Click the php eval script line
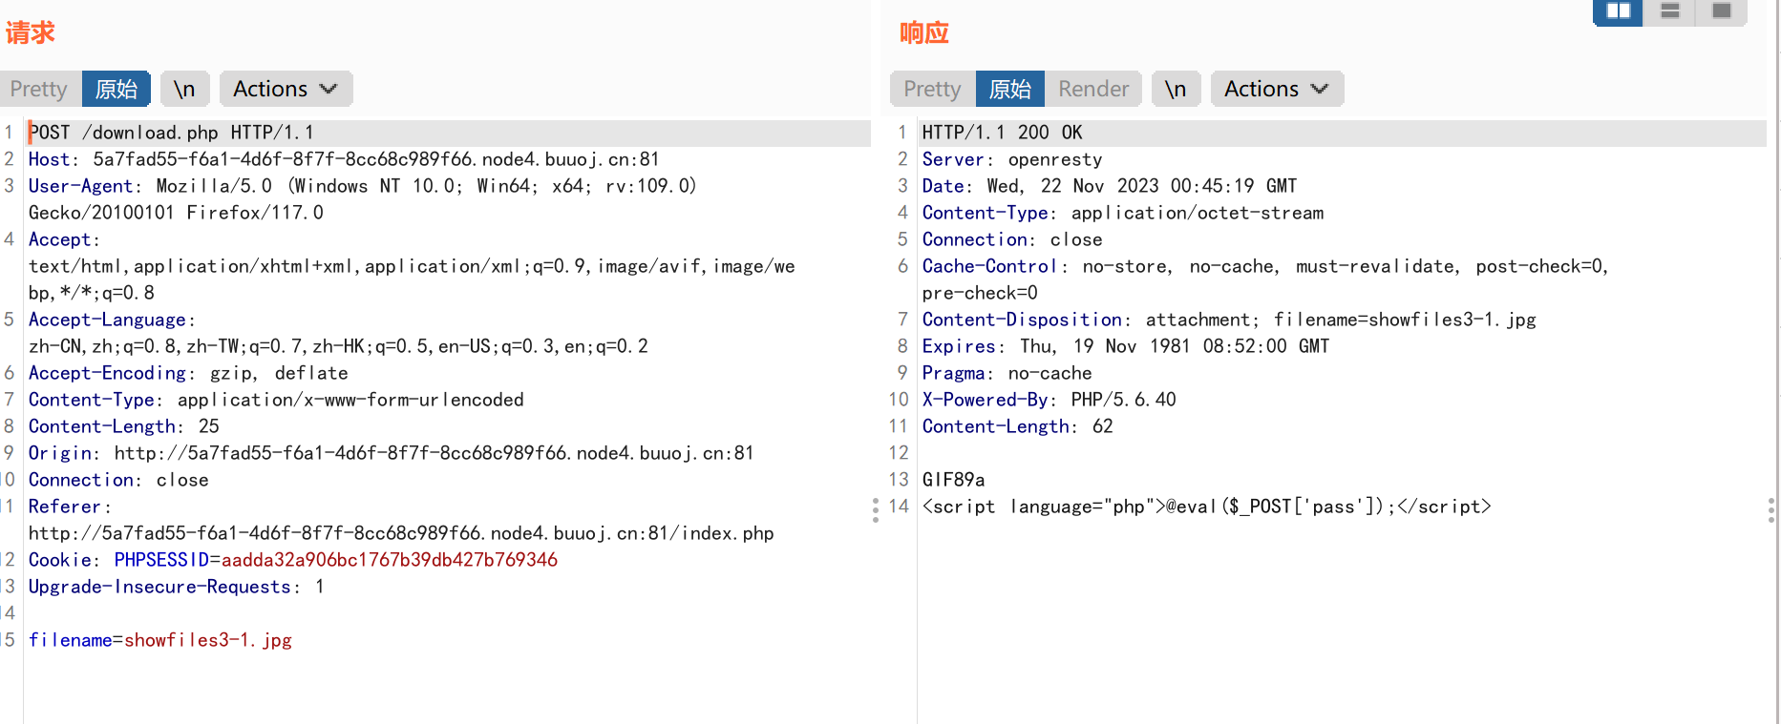Viewport: 1781px width, 724px height. [x=1207, y=507]
